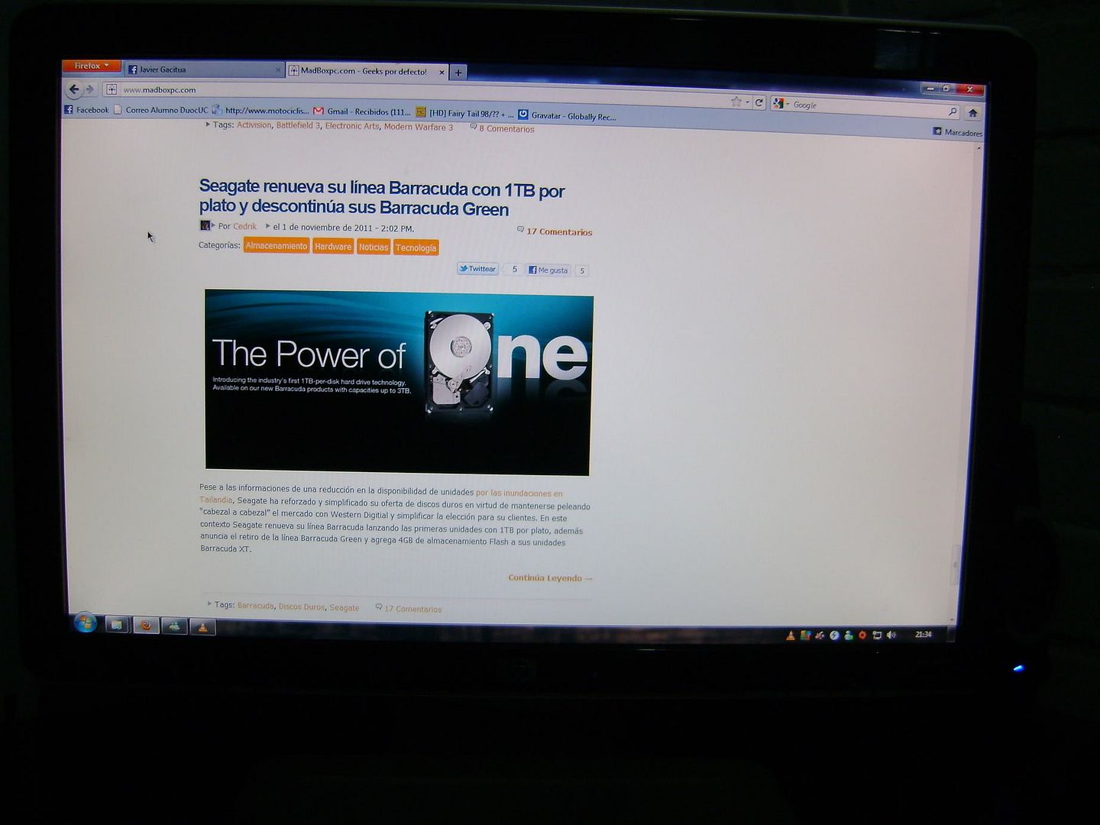This screenshot has width=1100, height=825.
Task: Open the Gmail - Recibidos bookmark
Action: [x=362, y=112]
